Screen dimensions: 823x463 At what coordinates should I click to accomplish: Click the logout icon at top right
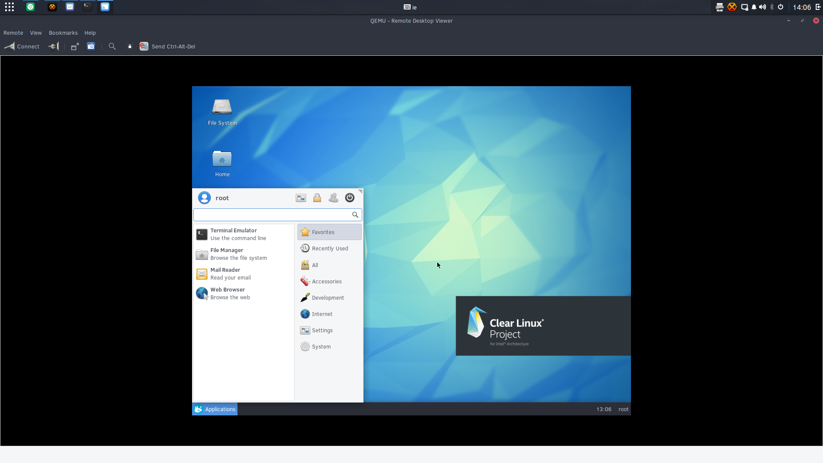pos(818,7)
